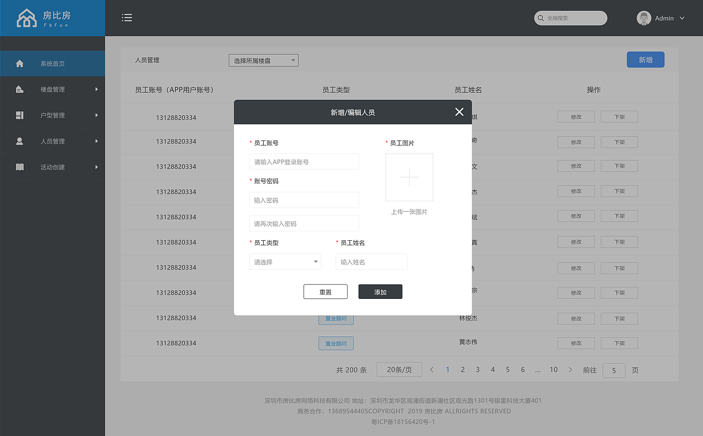Image resolution: width=703 pixels, height=436 pixels.
Task: Expand the 楼盘管理 submenu arrow
Action: [98, 89]
